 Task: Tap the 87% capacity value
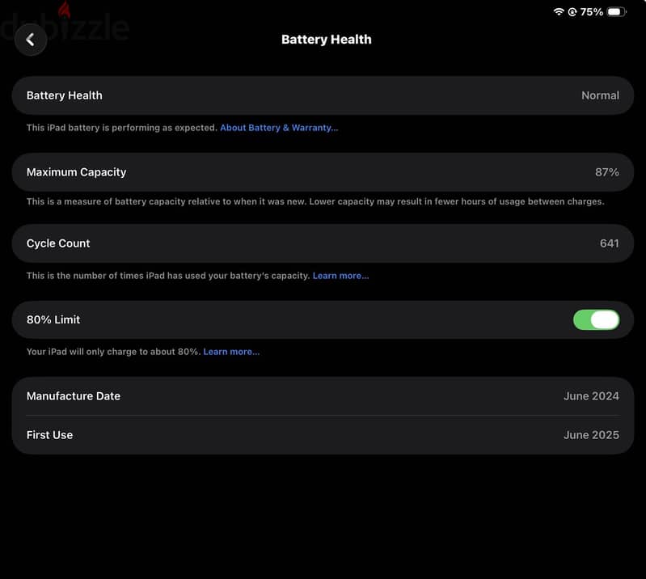tap(607, 172)
